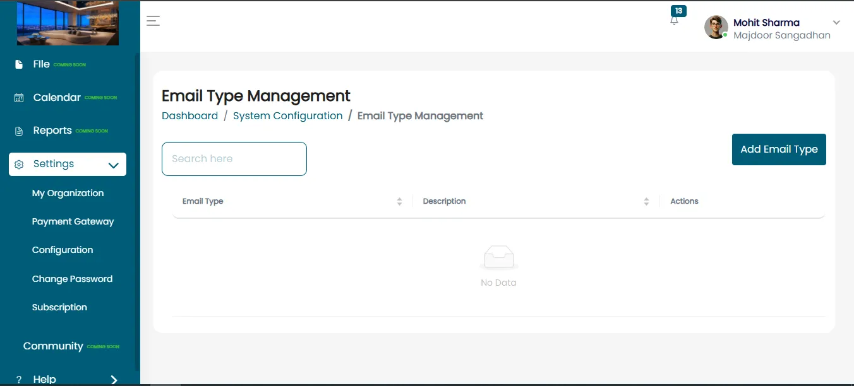Open Change Password page
Viewport: 854px width, 386px height.
(x=72, y=279)
